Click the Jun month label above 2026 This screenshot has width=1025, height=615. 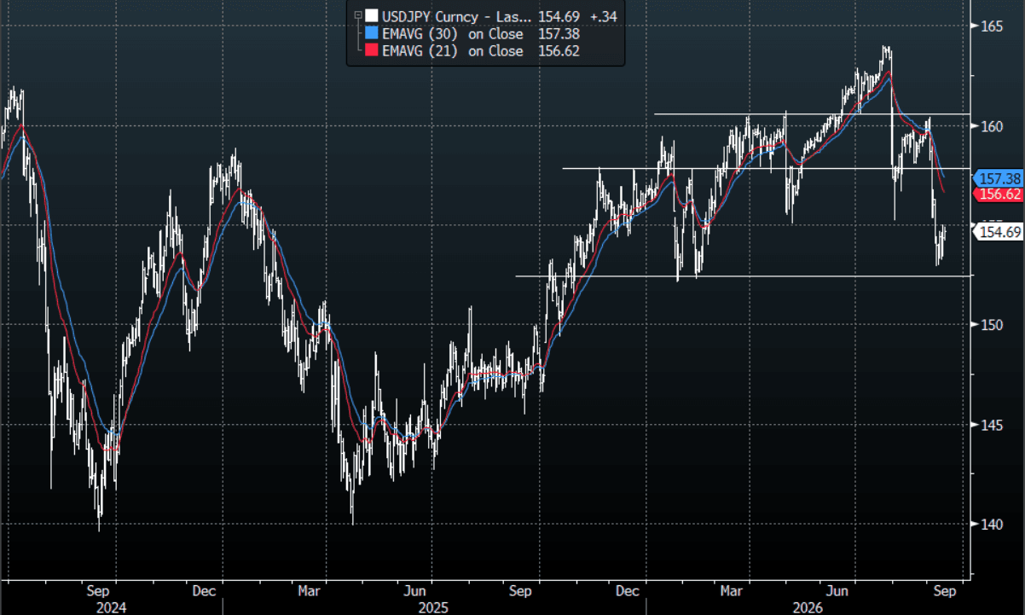[x=839, y=590]
